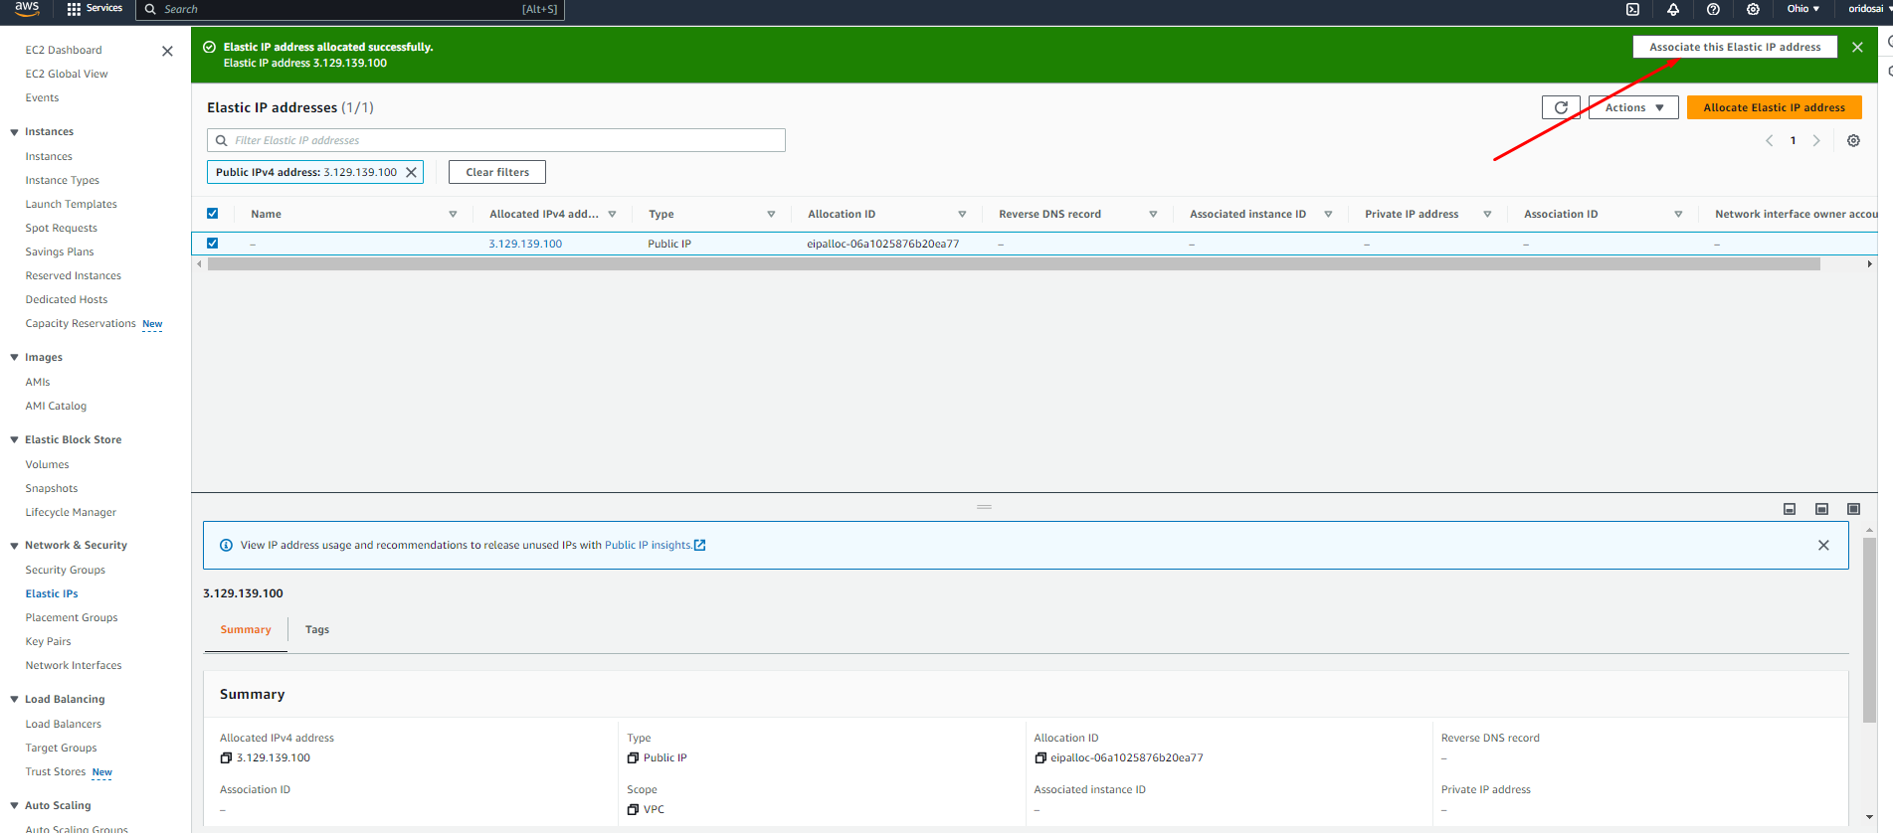Remove the Public IPv4 address filter chip
This screenshot has height=833, width=1893.
tap(412, 172)
